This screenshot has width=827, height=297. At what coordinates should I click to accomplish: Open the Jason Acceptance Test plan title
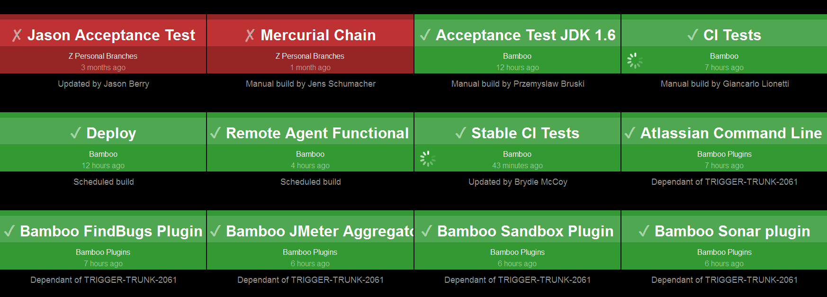tap(111, 35)
